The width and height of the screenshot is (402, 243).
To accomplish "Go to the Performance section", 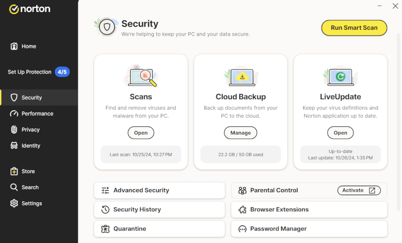I will tap(39, 113).
